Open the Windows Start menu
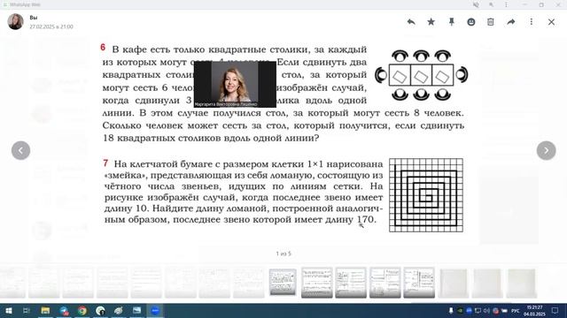Screen dimensions: 567x318 click(x=8, y=310)
